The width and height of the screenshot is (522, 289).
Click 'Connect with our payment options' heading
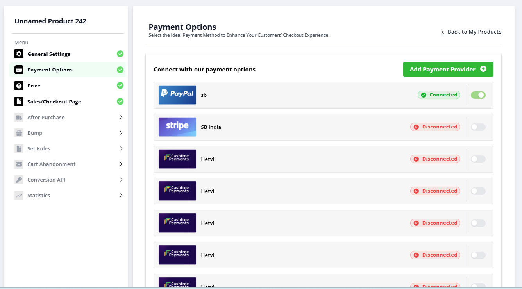click(205, 70)
